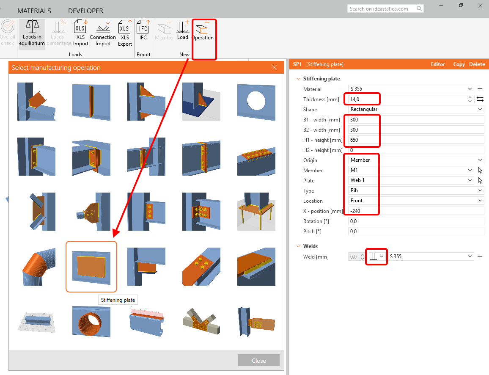Add new Member icon
Viewport: 489px width, 375px height.
pyautogui.click(x=165, y=30)
